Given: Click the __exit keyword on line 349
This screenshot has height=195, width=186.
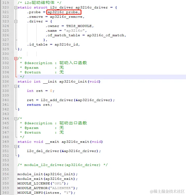Looking at the screenshot, I should (52, 142).
